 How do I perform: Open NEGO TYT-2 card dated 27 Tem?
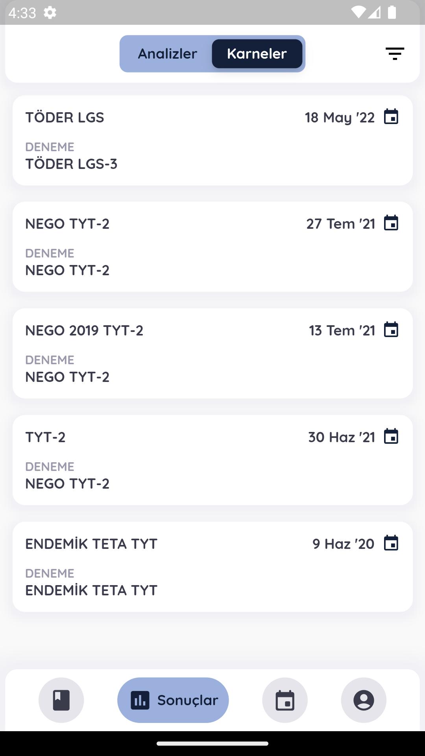click(x=213, y=246)
